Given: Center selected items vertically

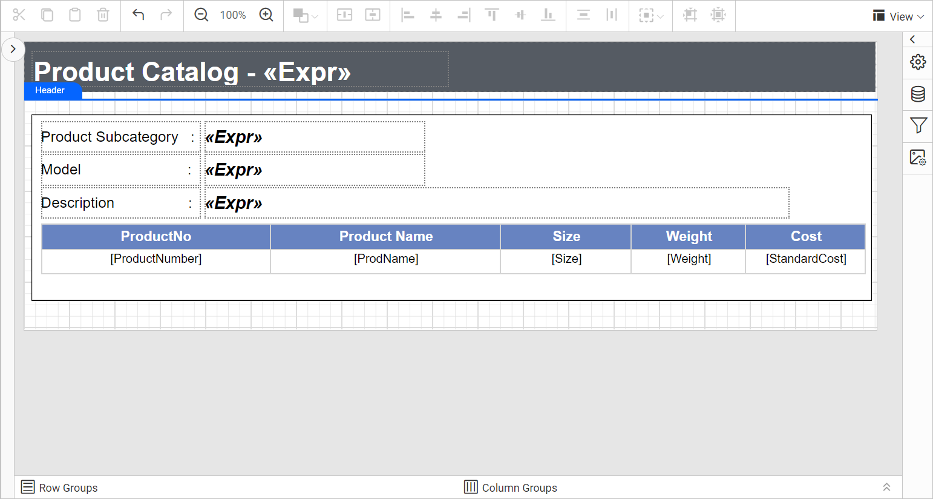Looking at the screenshot, I should pos(373,15).
